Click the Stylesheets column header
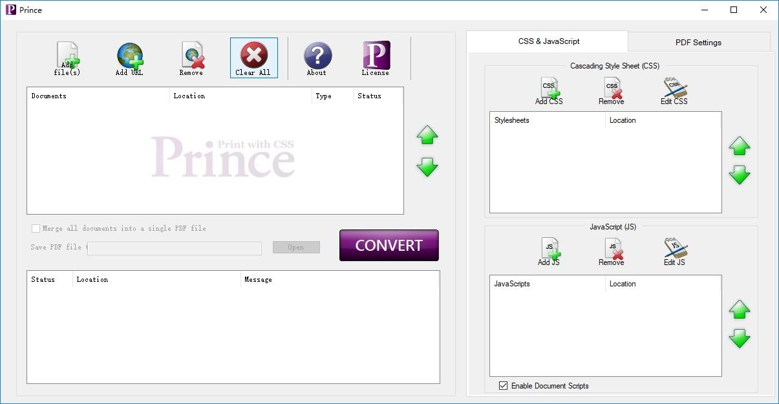The width and height of the screenshot is (779, 404). 548,120
